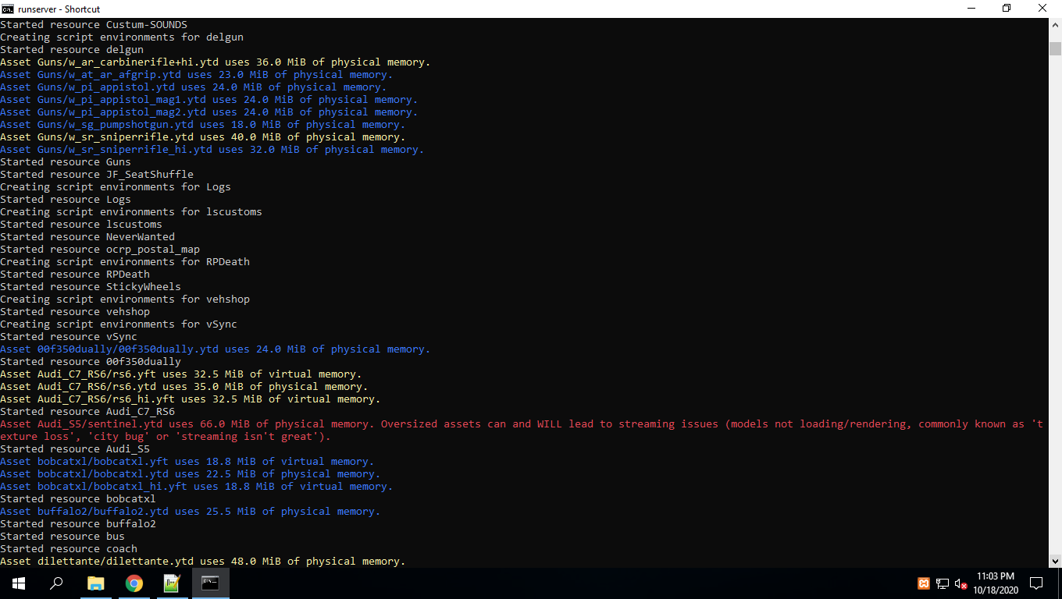This screenshot has width=1062, height=599.
Task: Click the w_pi_appistol.ytd asset line
Action: click(x=194, y=87)
